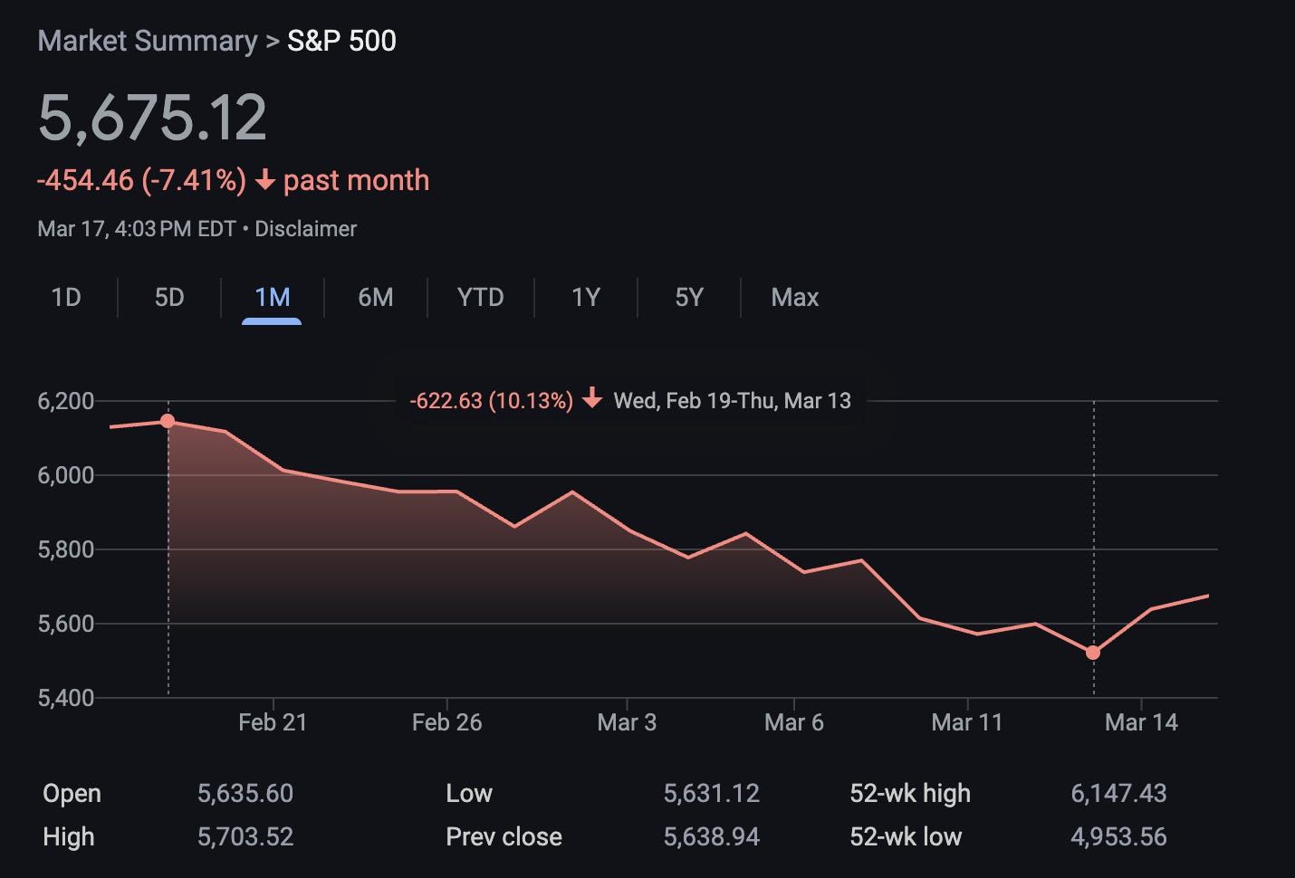Select the 5Y chart range
1295x878 pixels.
[x=688, y=297]
